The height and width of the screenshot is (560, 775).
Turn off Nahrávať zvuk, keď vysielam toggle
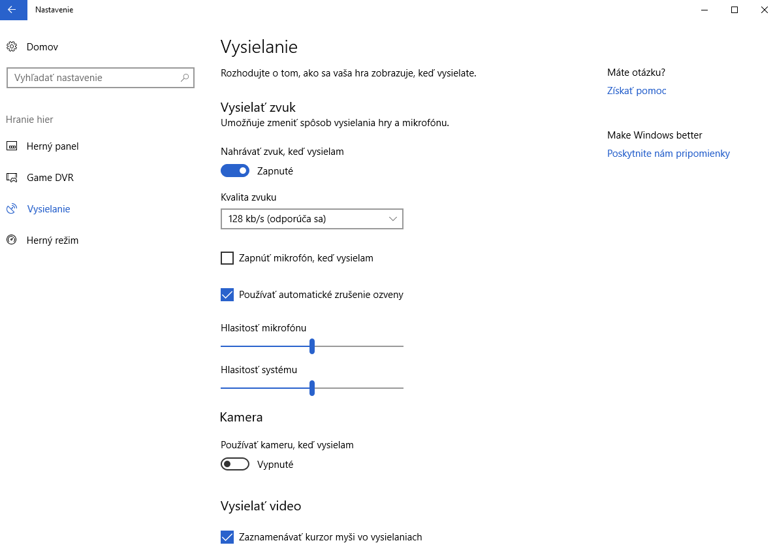[x=235, y=171]
